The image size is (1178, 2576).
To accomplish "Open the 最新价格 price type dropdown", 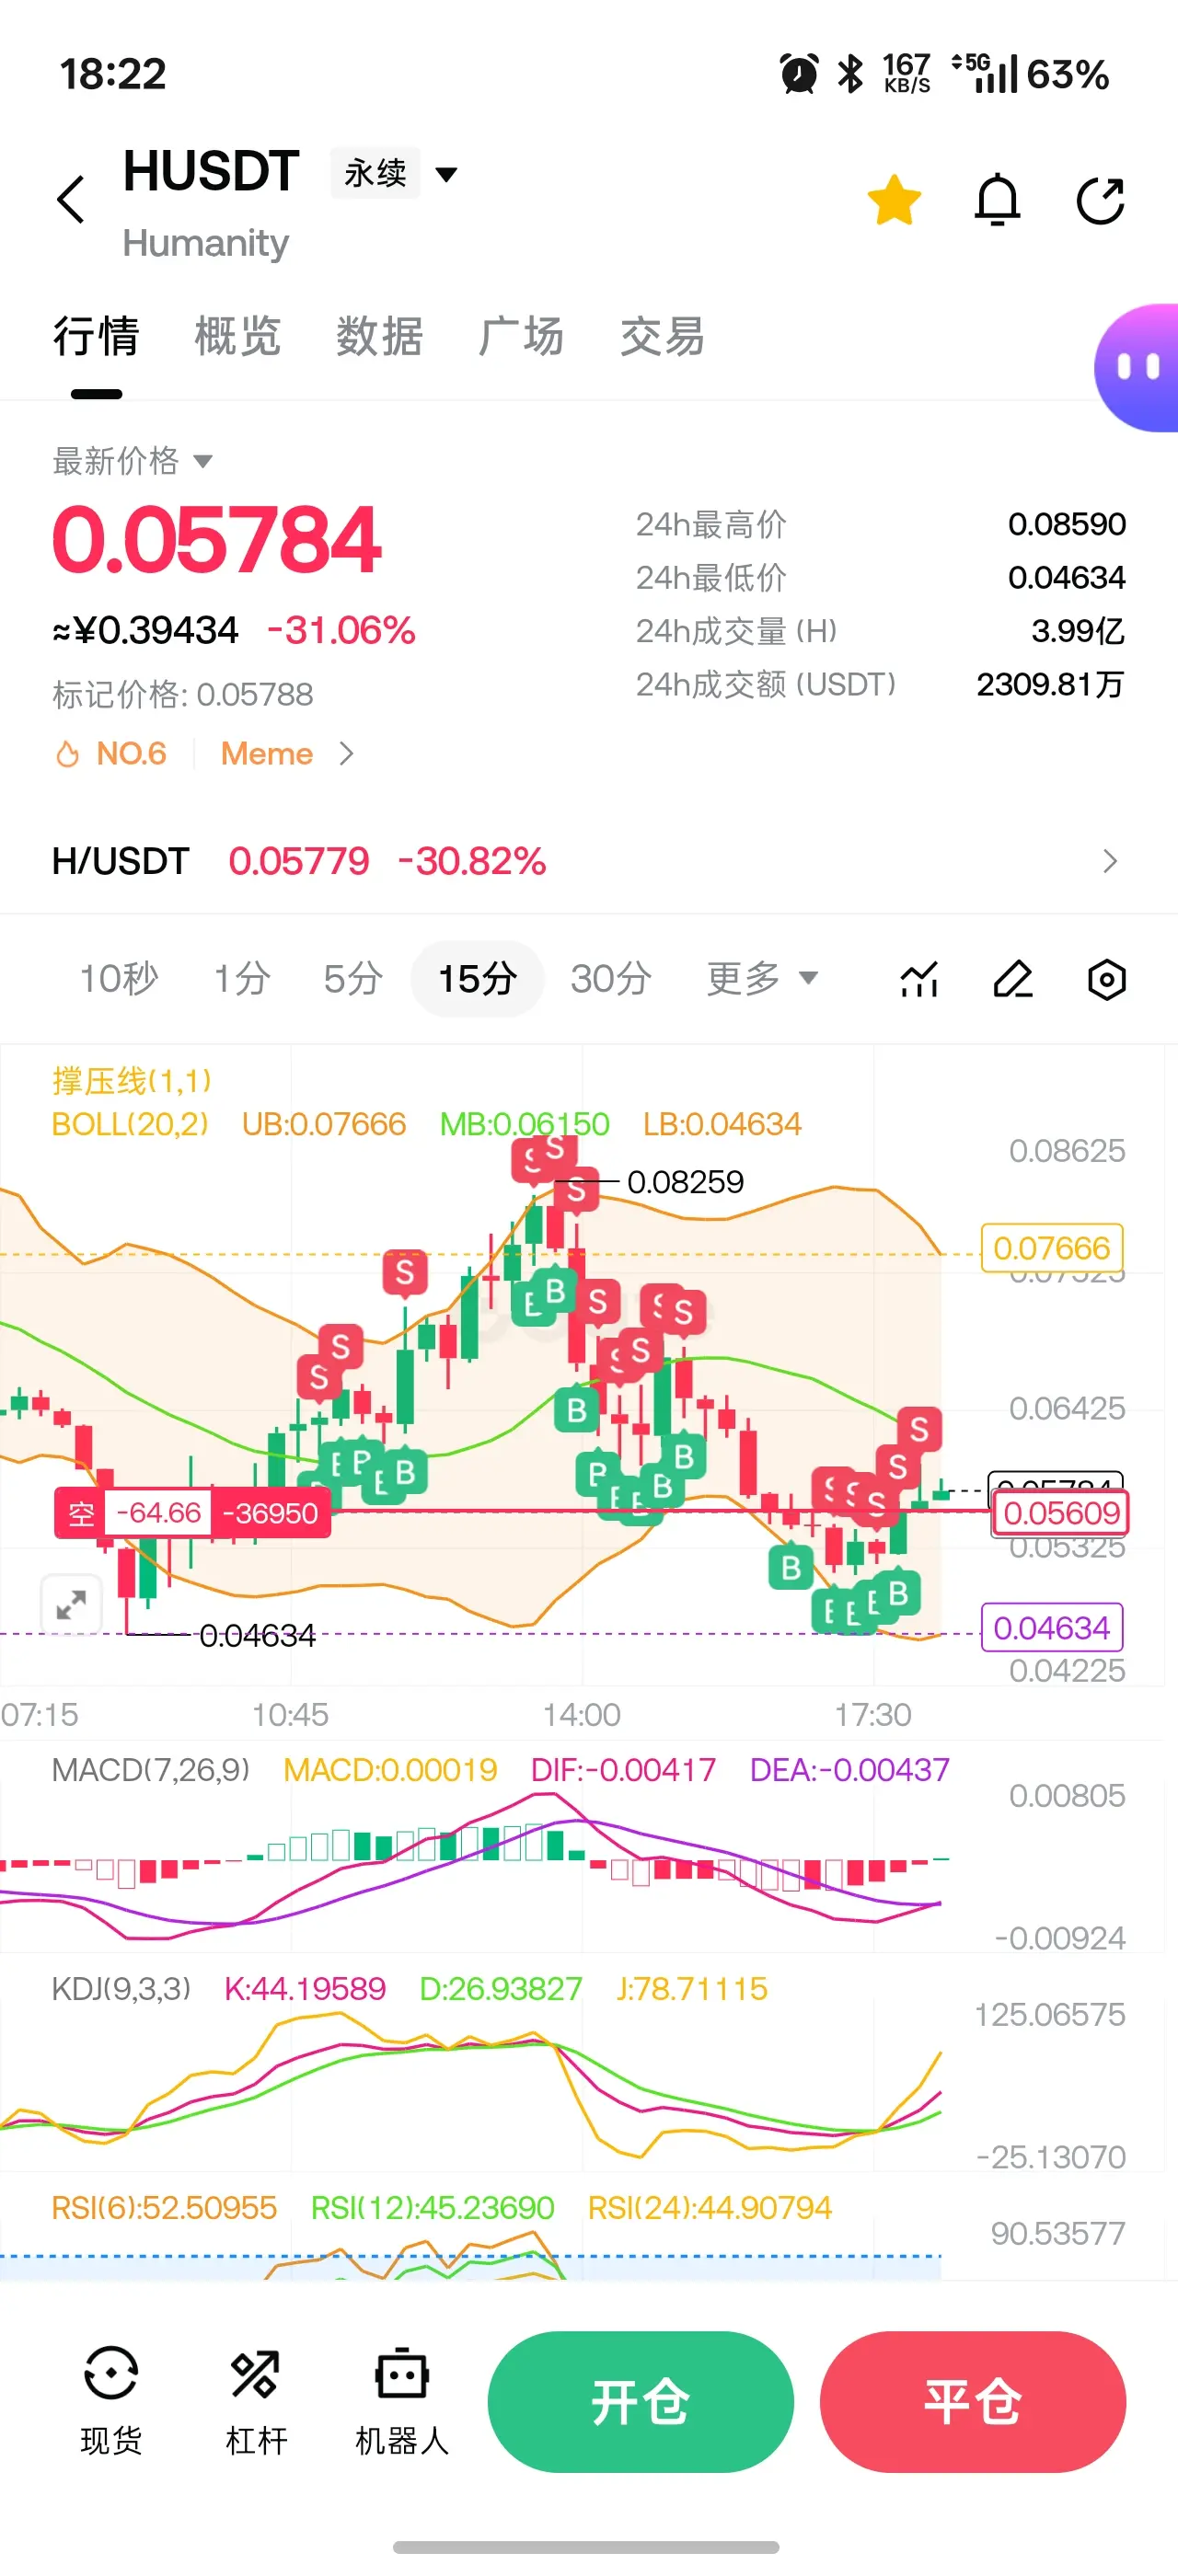I will 132,460.
